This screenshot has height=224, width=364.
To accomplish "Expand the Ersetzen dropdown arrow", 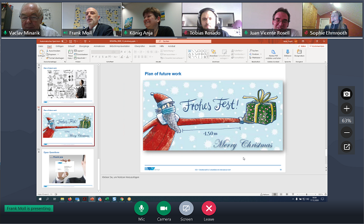I will (x=261, y=54).
